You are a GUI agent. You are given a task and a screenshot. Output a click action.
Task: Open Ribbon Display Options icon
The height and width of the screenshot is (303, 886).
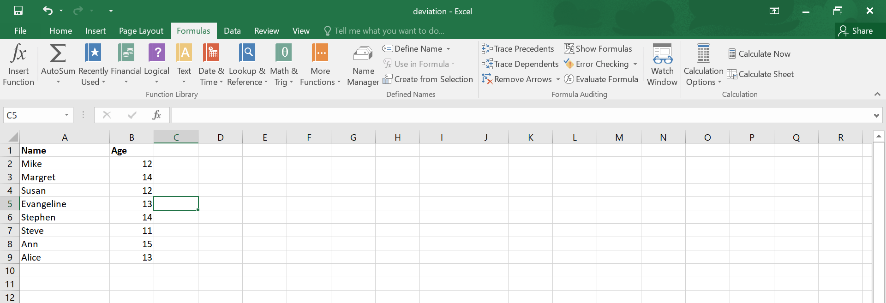click(774, 11)
